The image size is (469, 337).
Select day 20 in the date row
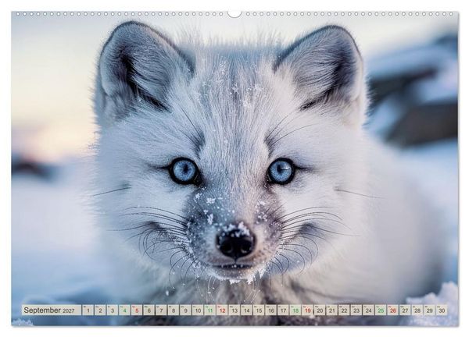pyautogui.click(x=320, y=310)
